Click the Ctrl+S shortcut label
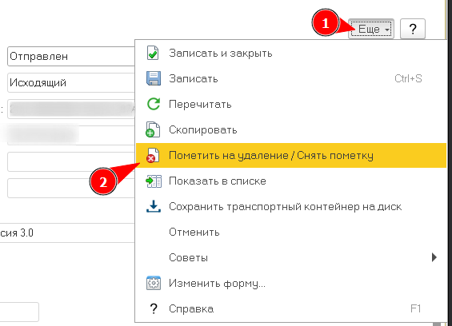452x326 pixels. point(408,78)
